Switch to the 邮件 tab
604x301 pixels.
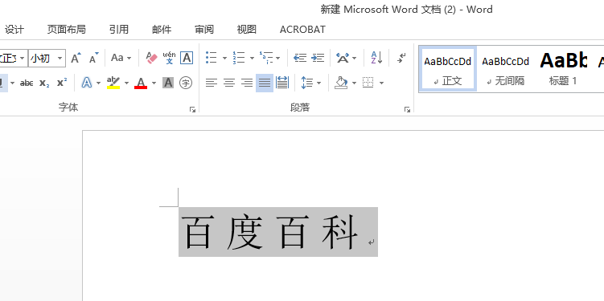click(x=162, y=29)
